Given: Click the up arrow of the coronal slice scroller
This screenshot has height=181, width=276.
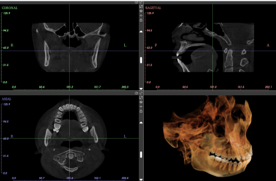Looking at the screenshot, I should click(x=141, y=32).
